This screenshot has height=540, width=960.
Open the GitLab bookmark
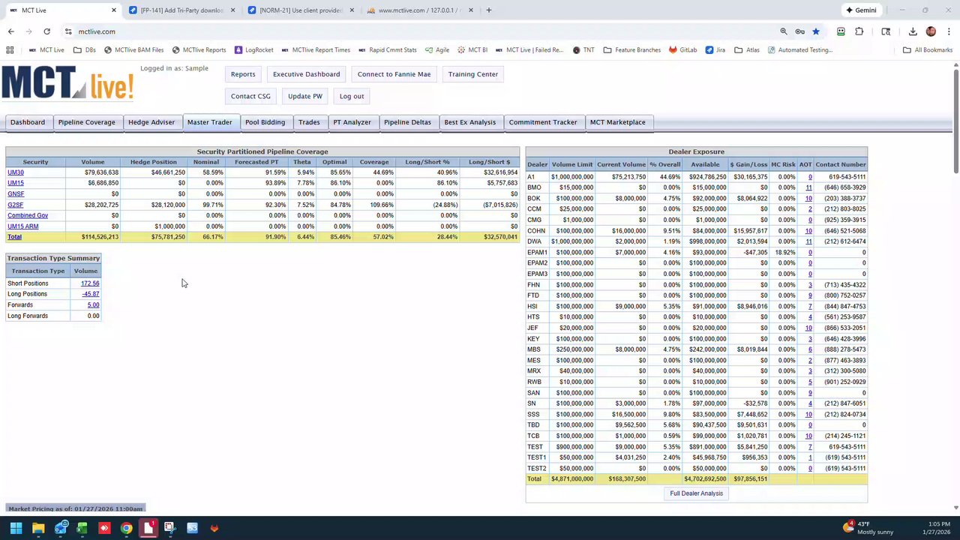(x=682, y=50)
